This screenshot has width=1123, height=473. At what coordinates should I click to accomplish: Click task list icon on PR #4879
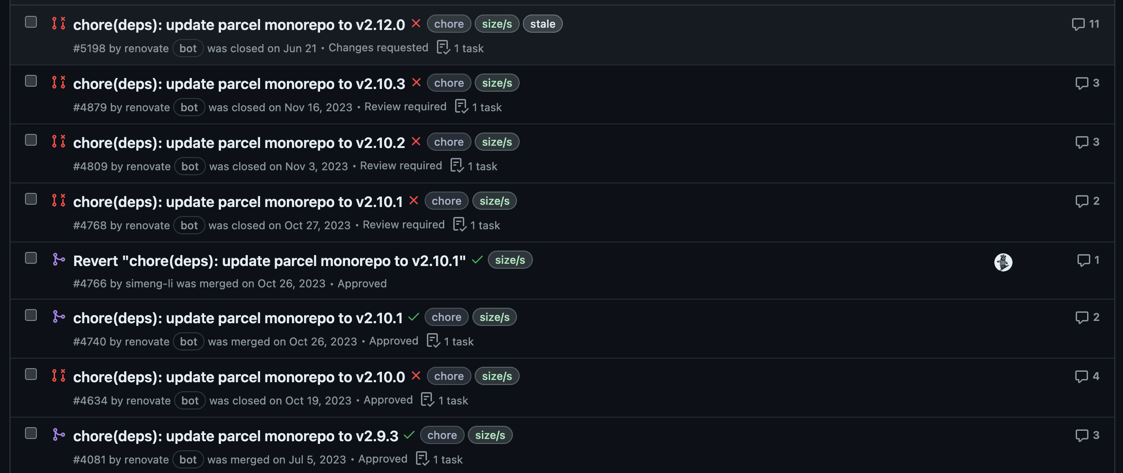point(461,107)
